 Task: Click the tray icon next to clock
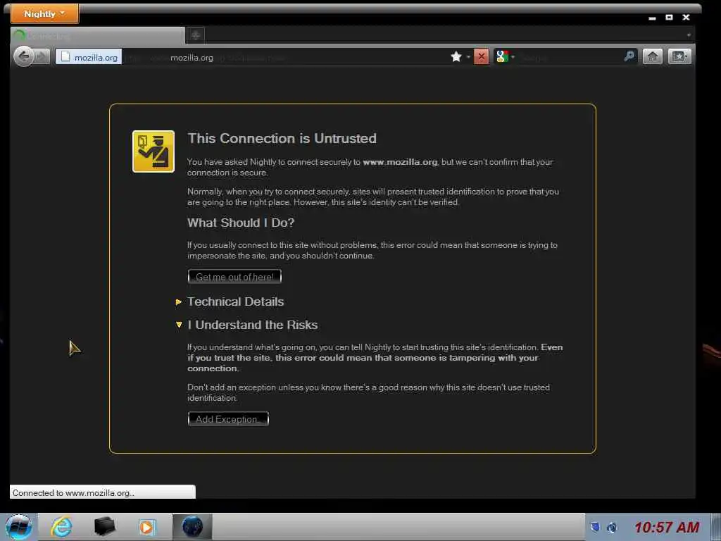tap(612, 528)
